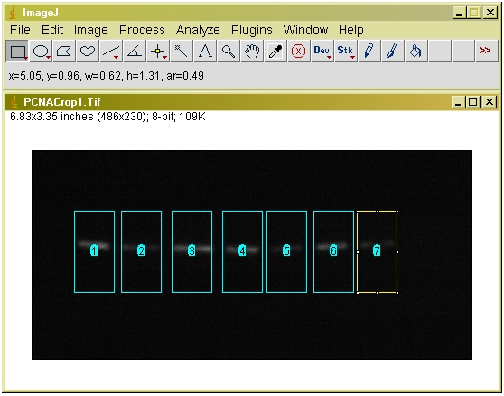The height and width of the screenshot is (396, 504).
Task: Open the Window menu
Action: pyautogui.click(x=305, y=30)
